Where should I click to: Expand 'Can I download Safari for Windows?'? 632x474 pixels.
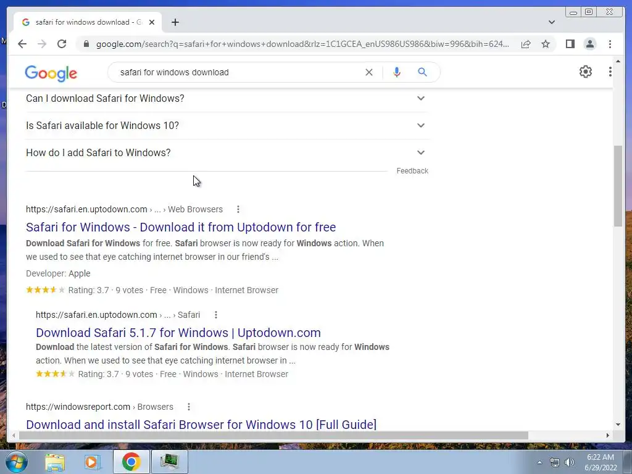pyautogui.click(x=226, y=98)
